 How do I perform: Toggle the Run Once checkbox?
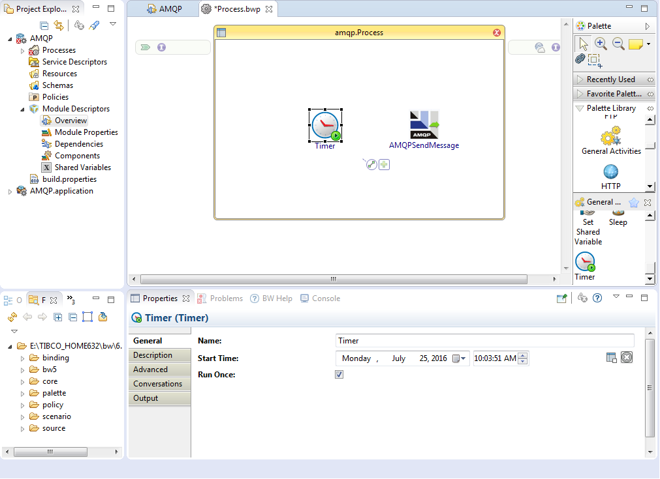[x=339, y=374]
